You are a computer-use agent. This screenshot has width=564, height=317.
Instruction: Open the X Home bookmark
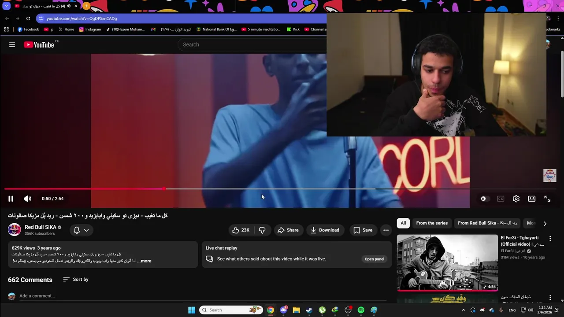(x=66, y=29)
